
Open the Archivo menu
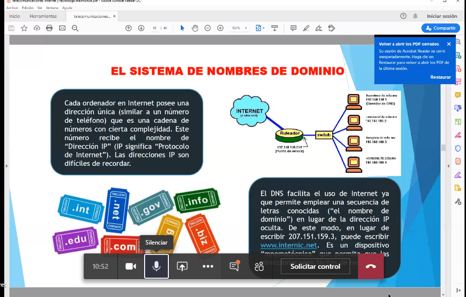tap(12, 8)
